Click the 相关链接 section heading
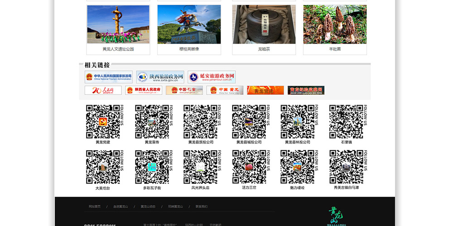This screenshot has width=453, height=226. coord(97,65)
